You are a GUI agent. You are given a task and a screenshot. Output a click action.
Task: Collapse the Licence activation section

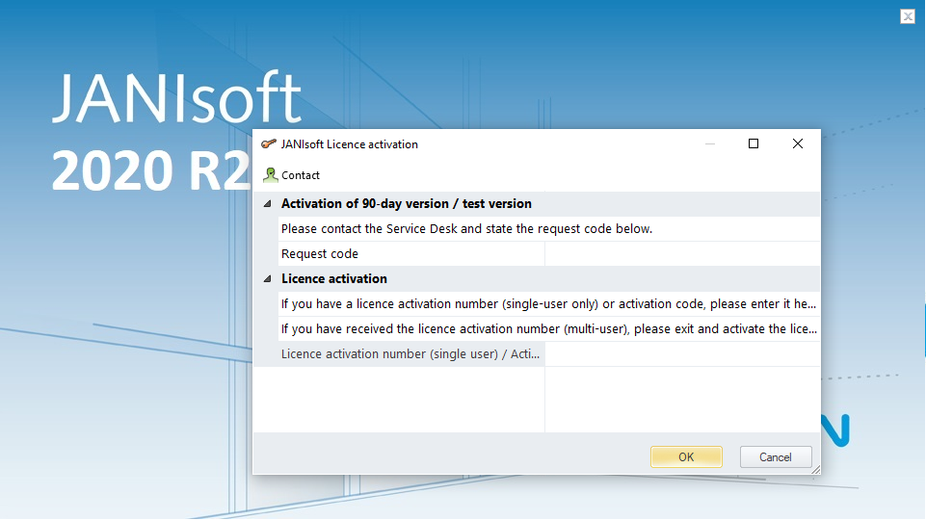click(x=268, y=278)
